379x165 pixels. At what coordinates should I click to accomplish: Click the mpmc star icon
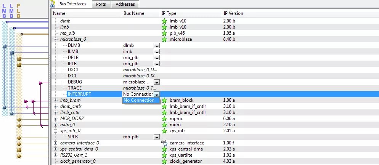[164, 119]
